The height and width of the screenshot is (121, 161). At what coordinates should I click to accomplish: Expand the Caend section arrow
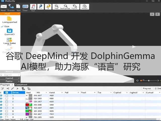(19, 78)
